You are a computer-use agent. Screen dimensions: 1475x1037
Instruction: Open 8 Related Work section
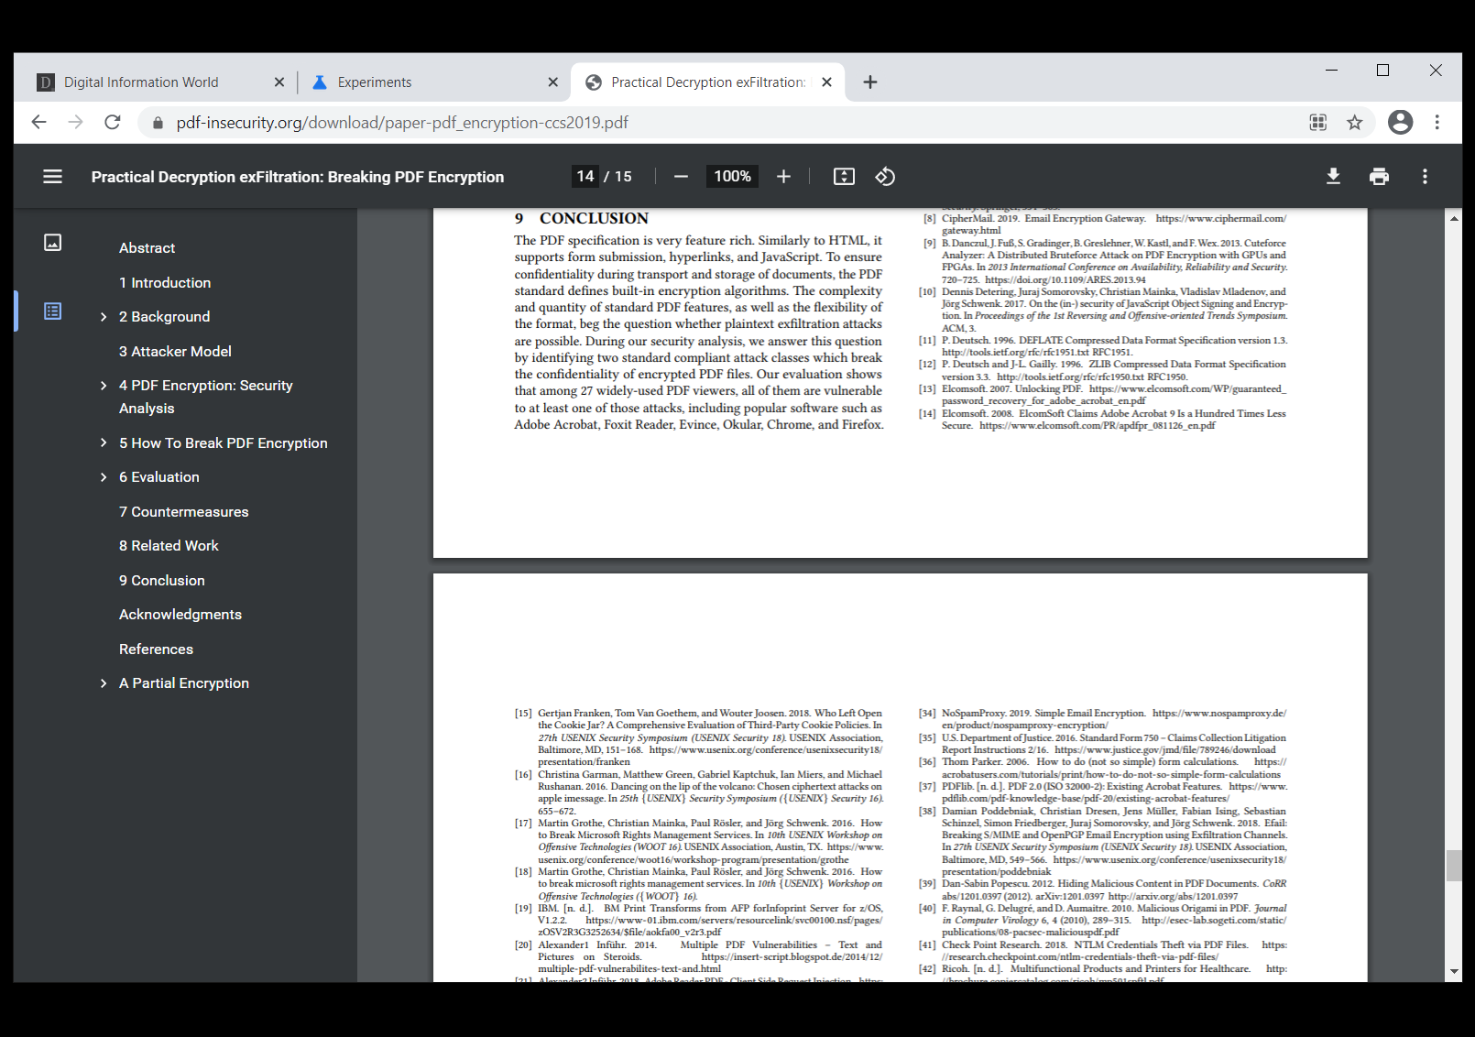(x=169, y=546)
